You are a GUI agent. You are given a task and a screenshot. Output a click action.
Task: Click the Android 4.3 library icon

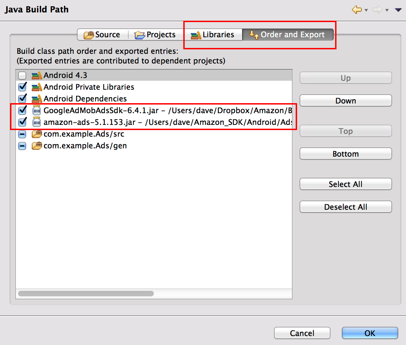pos(37,76)
